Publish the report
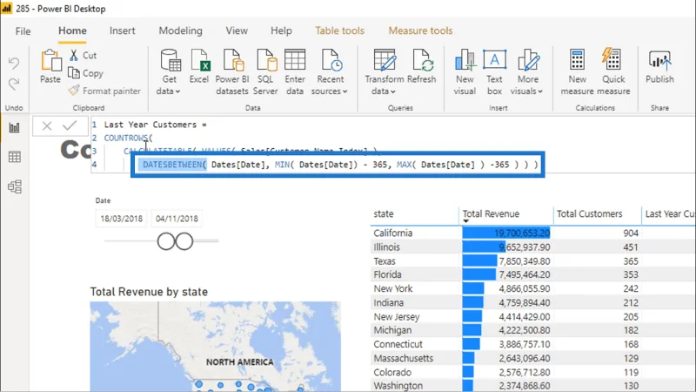This screenshot has height=392, width=696. click(x=659, y=67)
